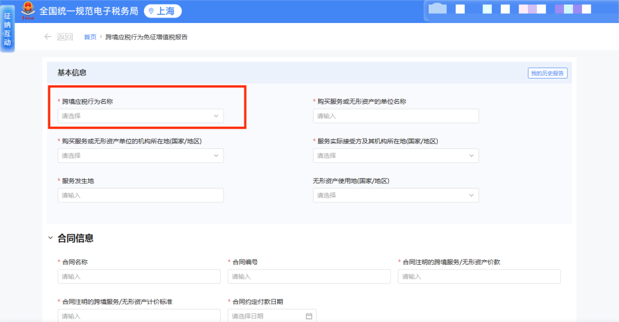Click the 合同编号 input field
The image size is (619, 322).
point(309,276)
